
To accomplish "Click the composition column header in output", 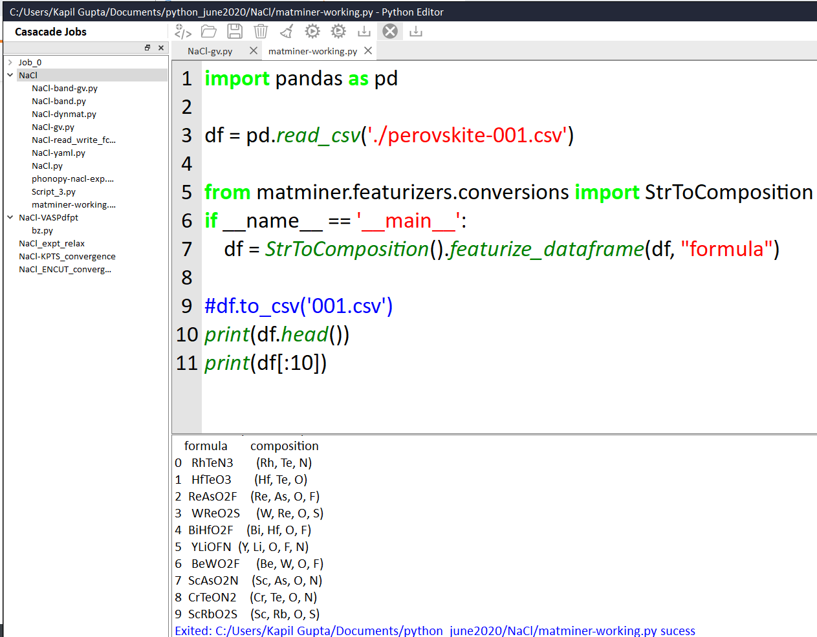I will [285, 446].
